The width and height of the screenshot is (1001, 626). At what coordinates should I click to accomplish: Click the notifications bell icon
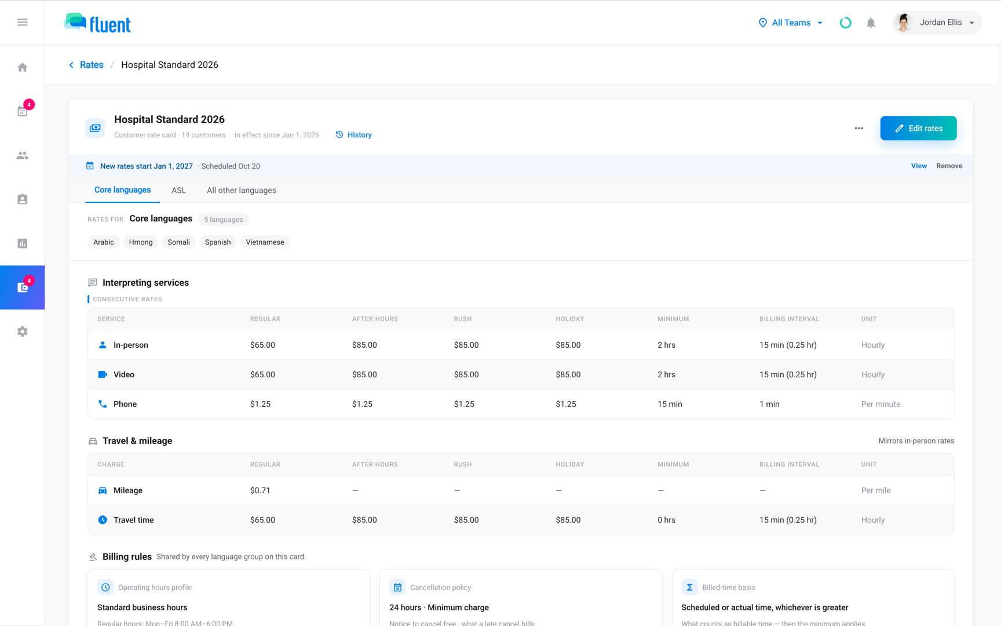pos(871,23)
